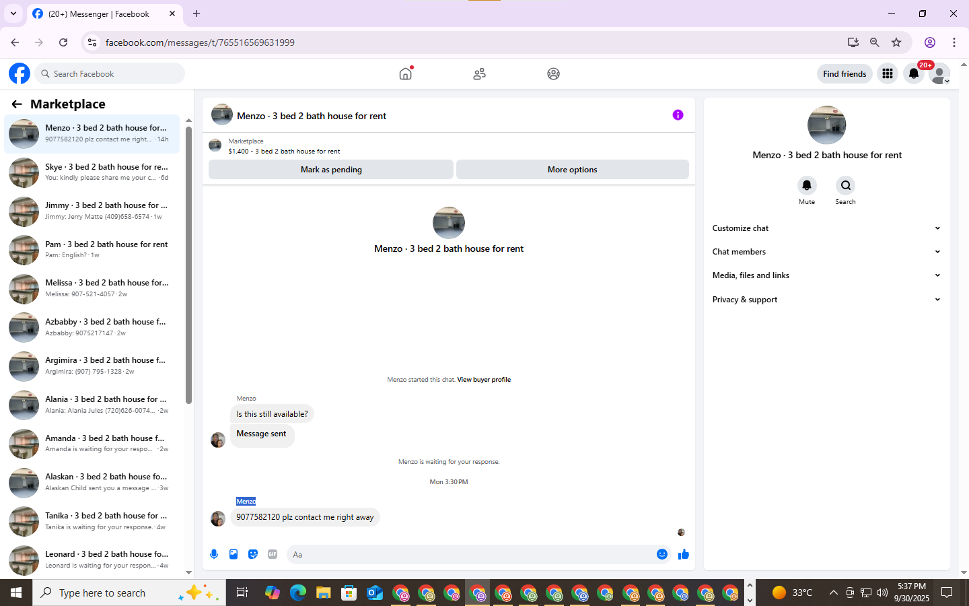Click message '9077582120 plz contact me right away'

pyautogui.click(x=305, y=517)
